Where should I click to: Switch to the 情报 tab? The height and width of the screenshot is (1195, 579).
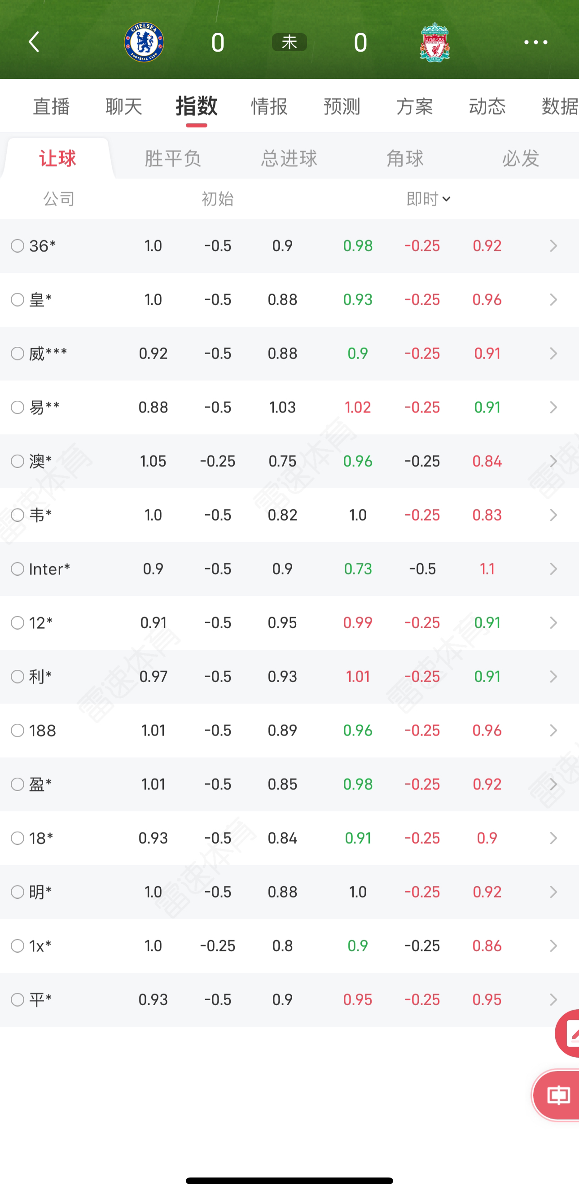pyautogui.click(x=269, y=106)
